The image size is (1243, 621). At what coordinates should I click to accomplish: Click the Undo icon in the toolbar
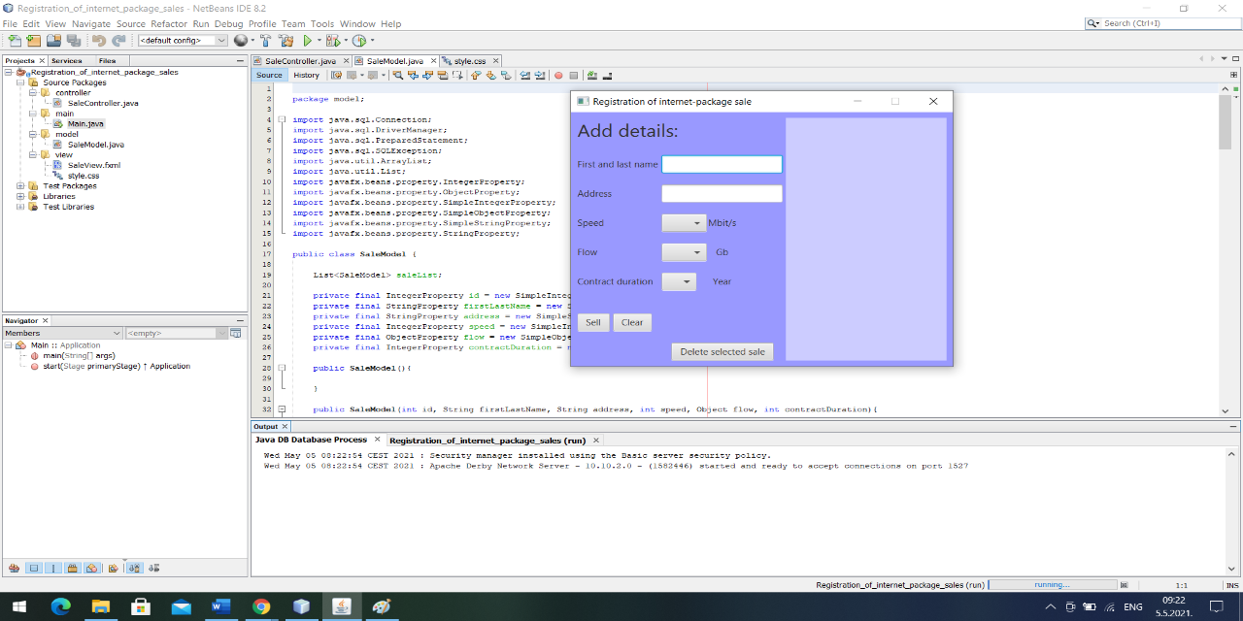coord(97,41)
